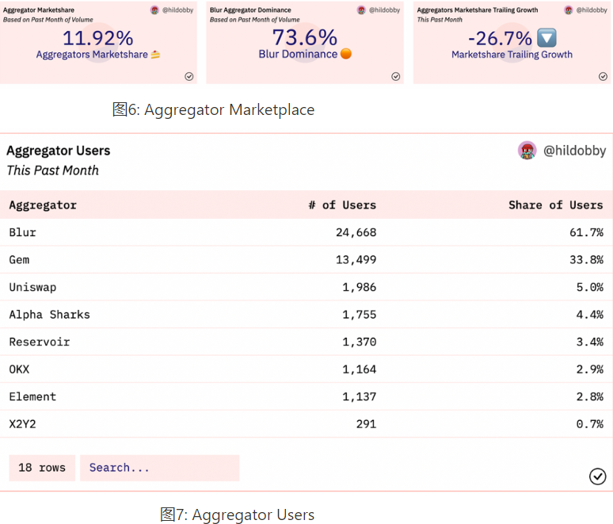Image resolution: width=613 pixels, height=524 pixels.
Task: Click the -26.7% trailing growth value
Action: 500,38
